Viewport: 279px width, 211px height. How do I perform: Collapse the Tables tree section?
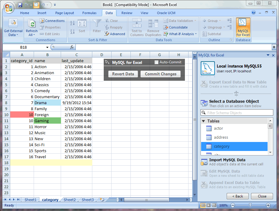tap(203, 121)
